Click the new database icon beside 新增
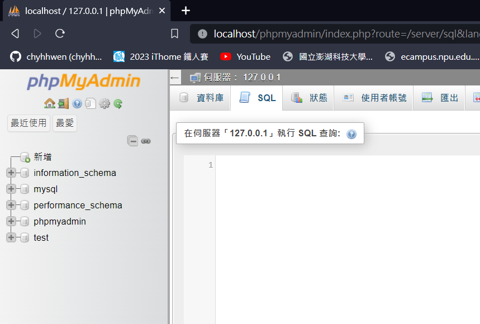 tap(25, 158)
